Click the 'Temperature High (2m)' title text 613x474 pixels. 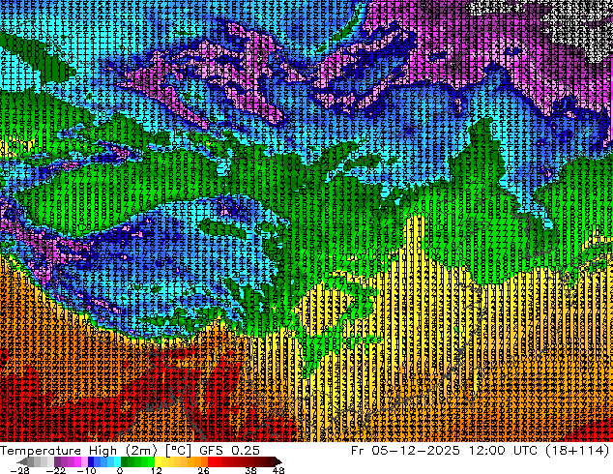point(78,451)
